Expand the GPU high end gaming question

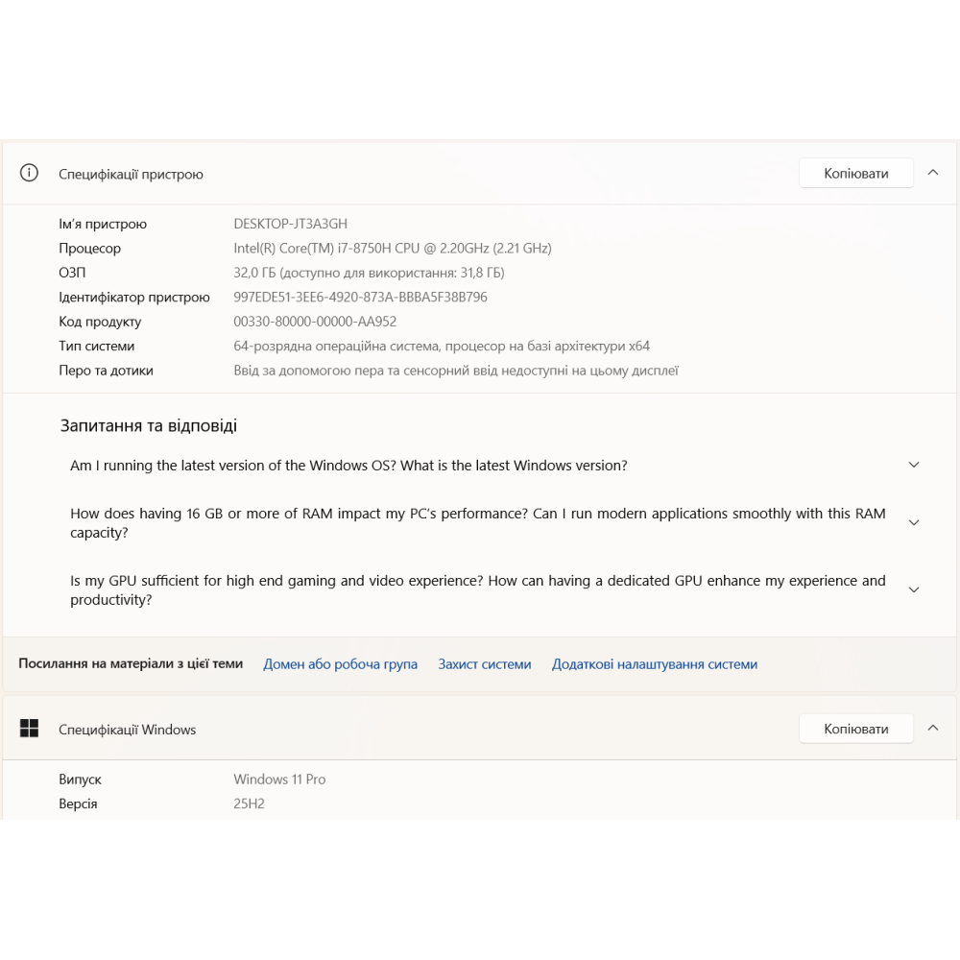pos(913,590)
